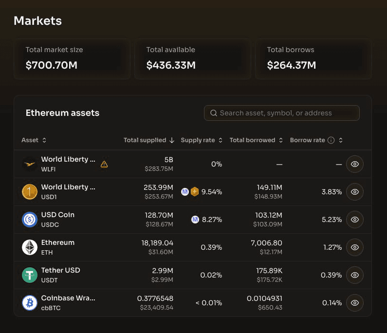Click the Borrow rate info icon
Image resolution: width=387 pixels, height=333 pixels.
(331, 140)
